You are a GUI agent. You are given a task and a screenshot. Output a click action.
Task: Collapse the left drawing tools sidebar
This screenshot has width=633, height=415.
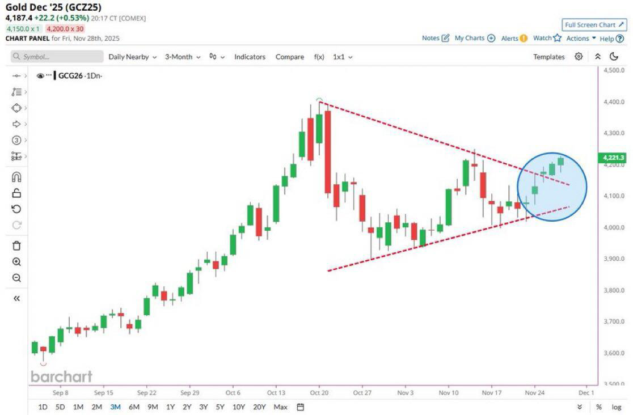pos(16,298)
